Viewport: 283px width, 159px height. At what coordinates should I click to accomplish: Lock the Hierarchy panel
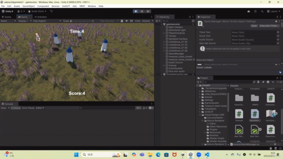(190, 17)
